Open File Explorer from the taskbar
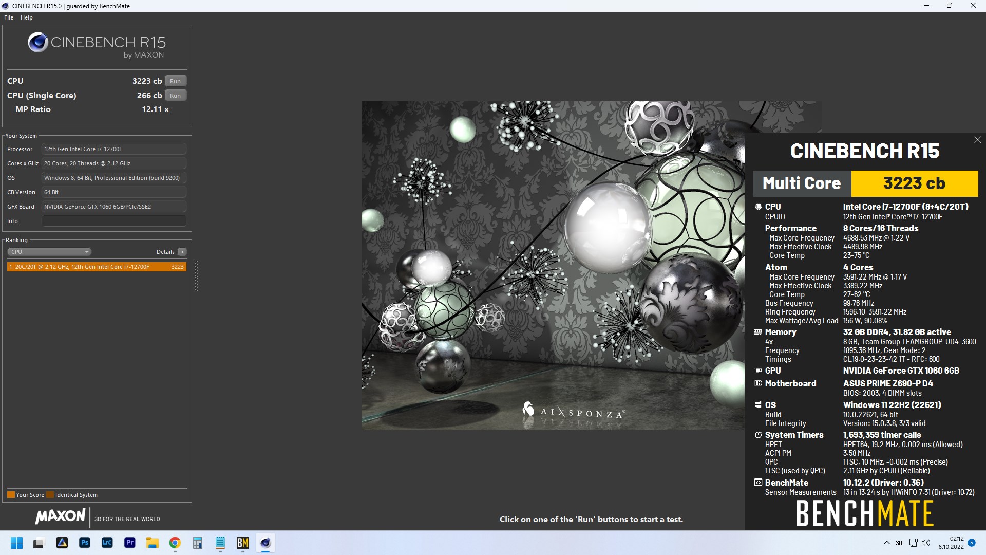This screenshot has width=986, height=555. coord(152,543)
